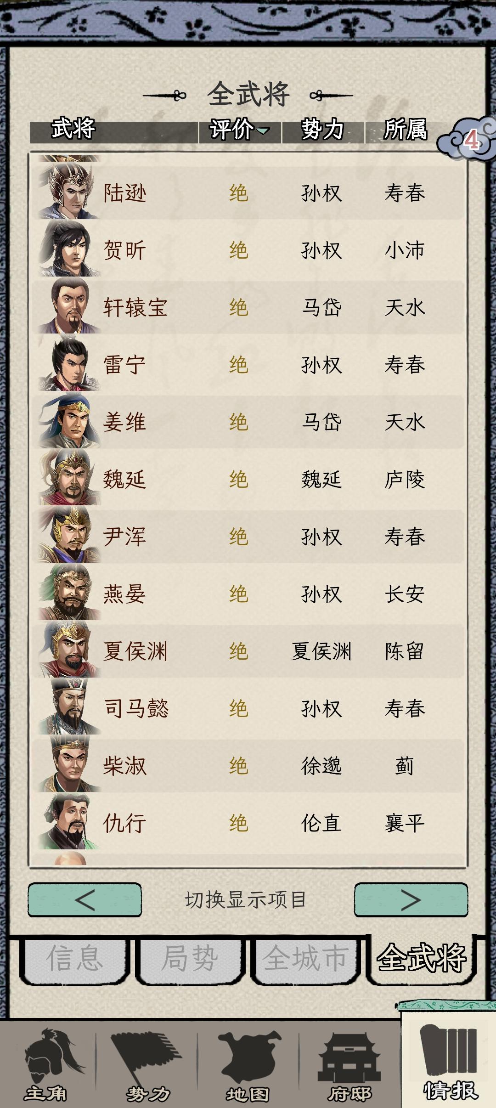Tap 司马懿's portrait

(68, 707)
